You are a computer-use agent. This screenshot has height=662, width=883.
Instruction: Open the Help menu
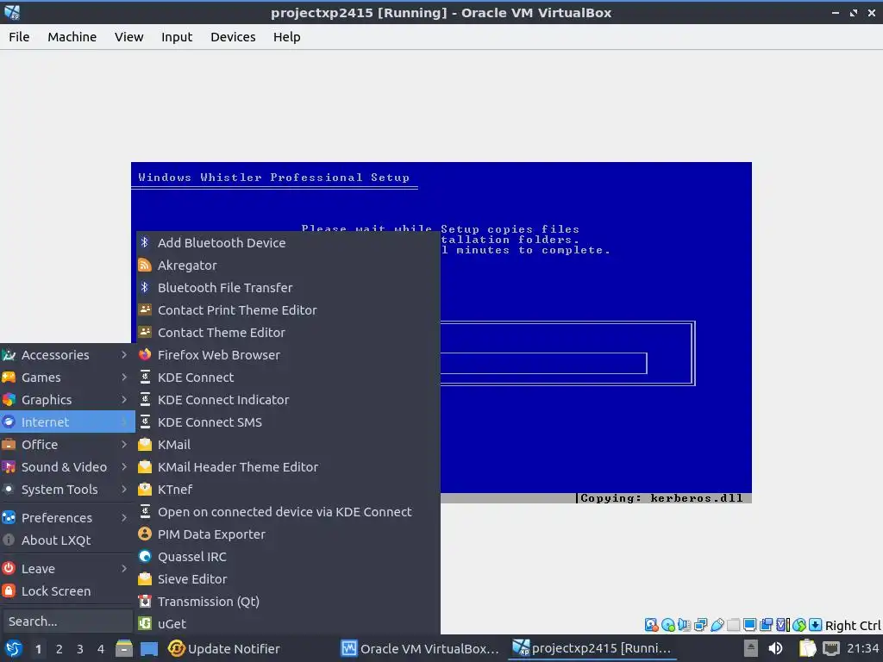pyautogui.click(x=286, y=36)
